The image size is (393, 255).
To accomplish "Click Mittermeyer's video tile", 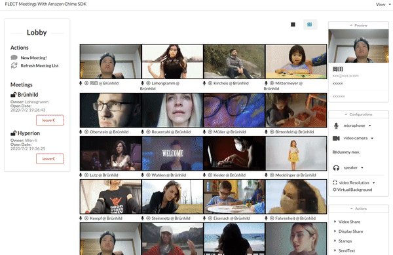I will (x=296, y=61).
